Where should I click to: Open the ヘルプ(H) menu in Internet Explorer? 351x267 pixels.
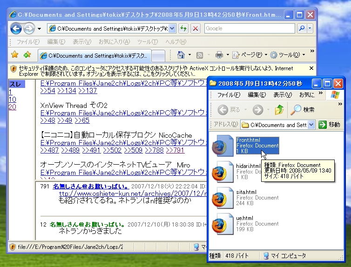175,42
